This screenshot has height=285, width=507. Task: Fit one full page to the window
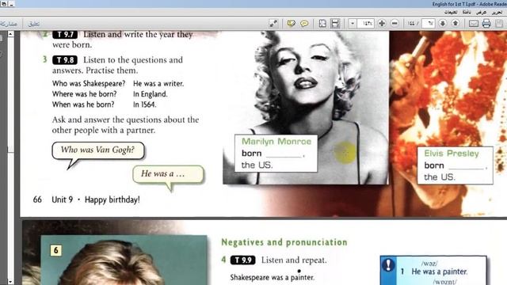pos(322,23)
